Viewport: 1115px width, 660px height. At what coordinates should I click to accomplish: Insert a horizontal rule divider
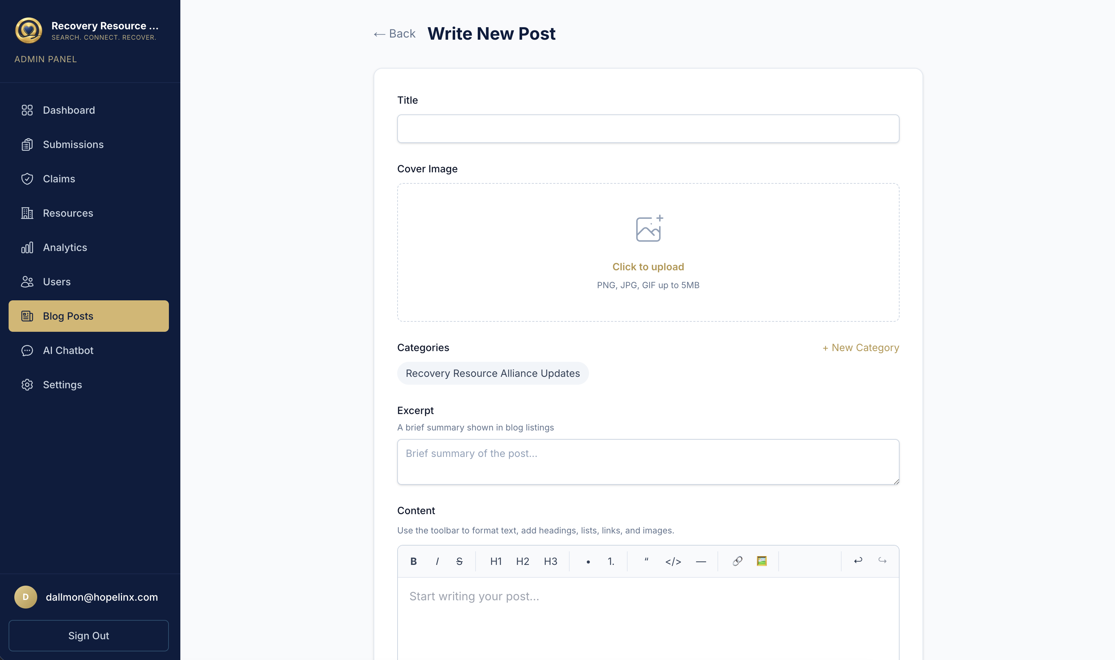click(x=701, y=561)
